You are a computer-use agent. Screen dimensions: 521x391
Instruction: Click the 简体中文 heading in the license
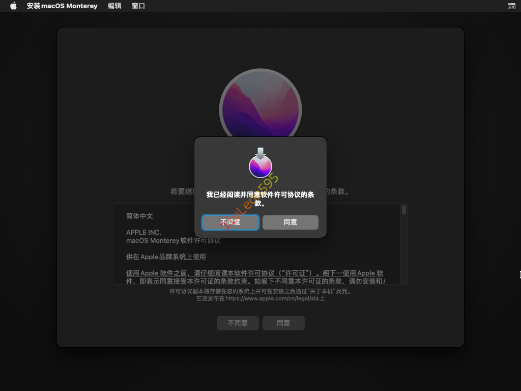(139, 216)
